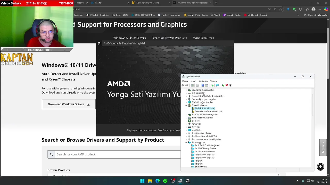Screen dimensions: 330x185
Task: Expand İşlemciler node
Action: (x=186, y=121)
